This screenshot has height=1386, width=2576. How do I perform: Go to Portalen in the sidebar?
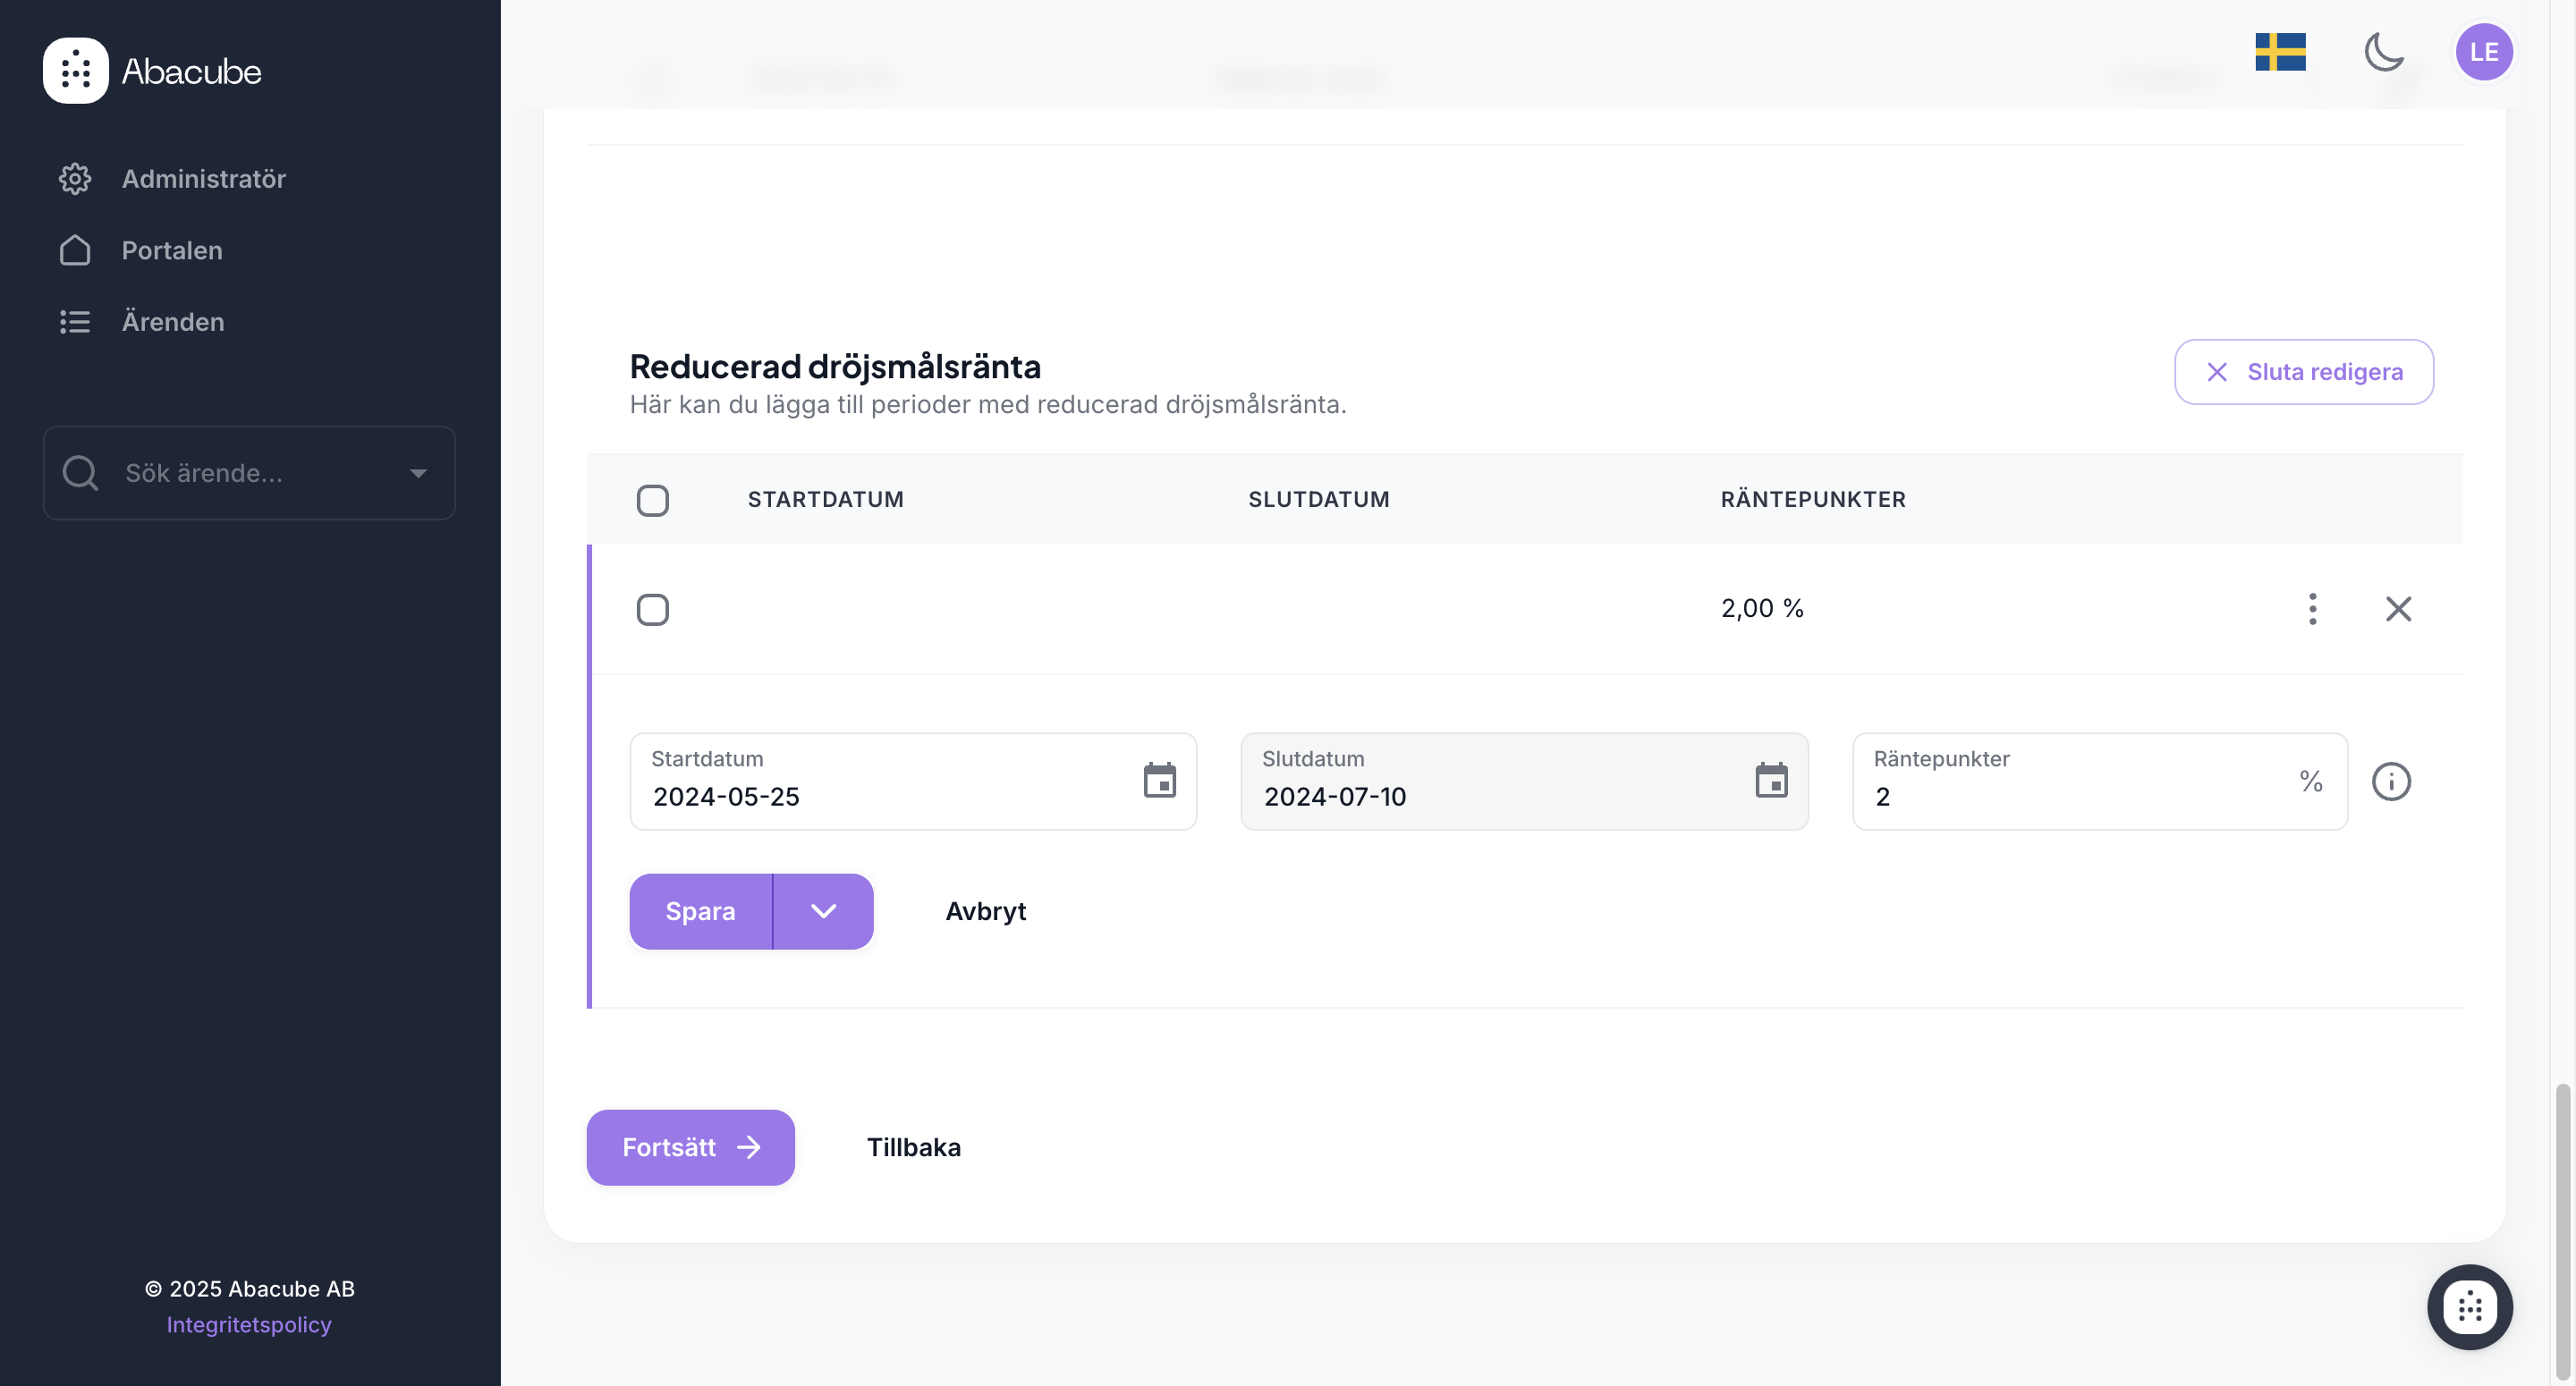click(x=171, y=250)
